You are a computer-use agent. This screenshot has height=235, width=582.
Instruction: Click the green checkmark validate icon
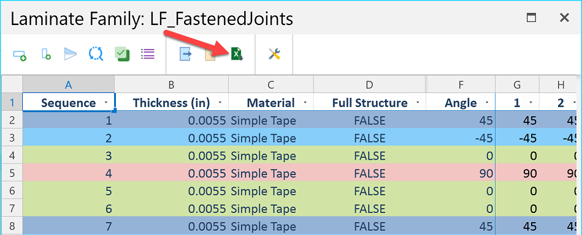point(122,54)
